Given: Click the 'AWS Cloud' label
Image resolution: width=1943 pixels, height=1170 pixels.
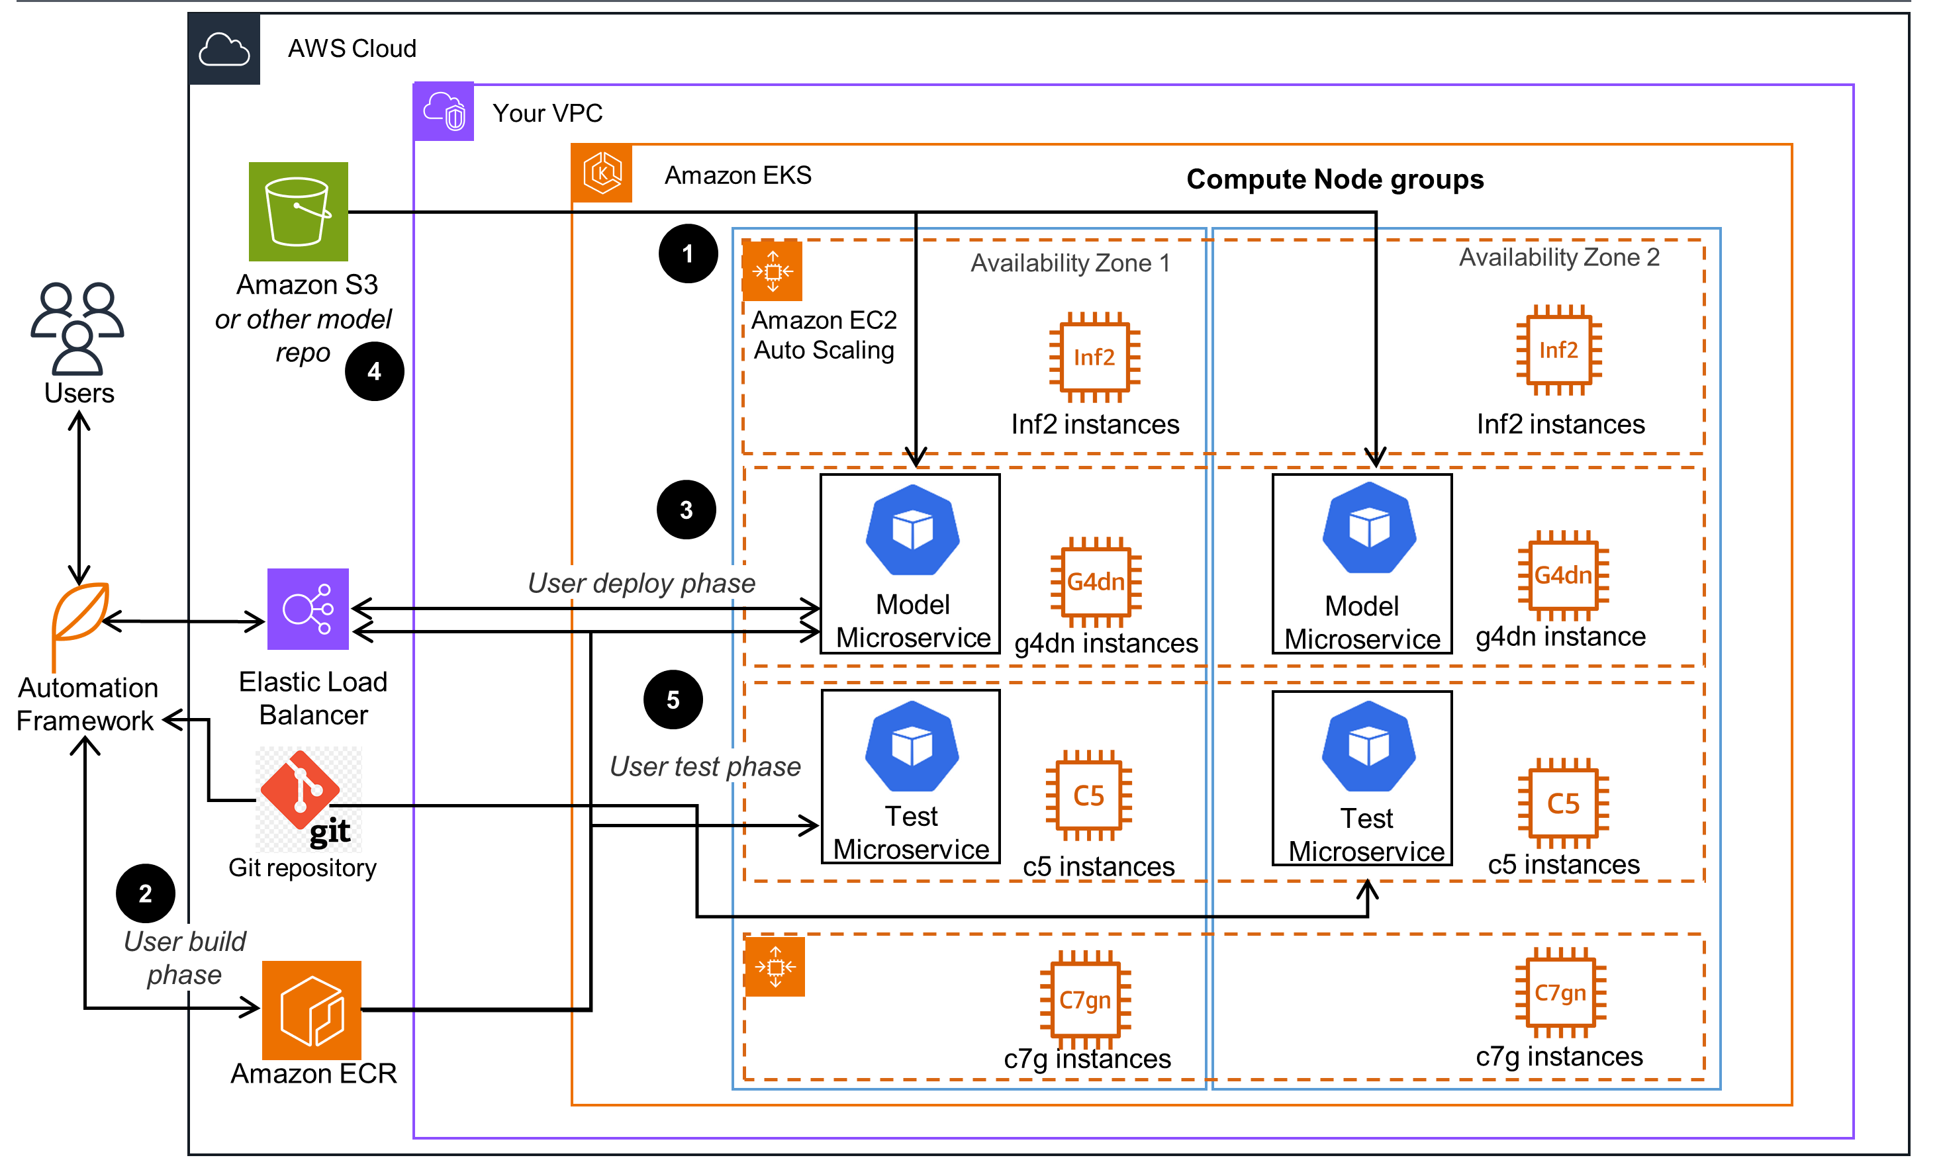Looking at the screenshot, I should [x=352, y=48].
